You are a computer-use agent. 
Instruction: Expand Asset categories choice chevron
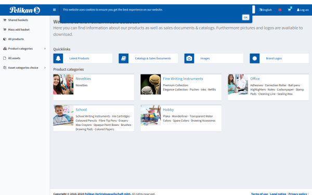click(x=45, y=68)
